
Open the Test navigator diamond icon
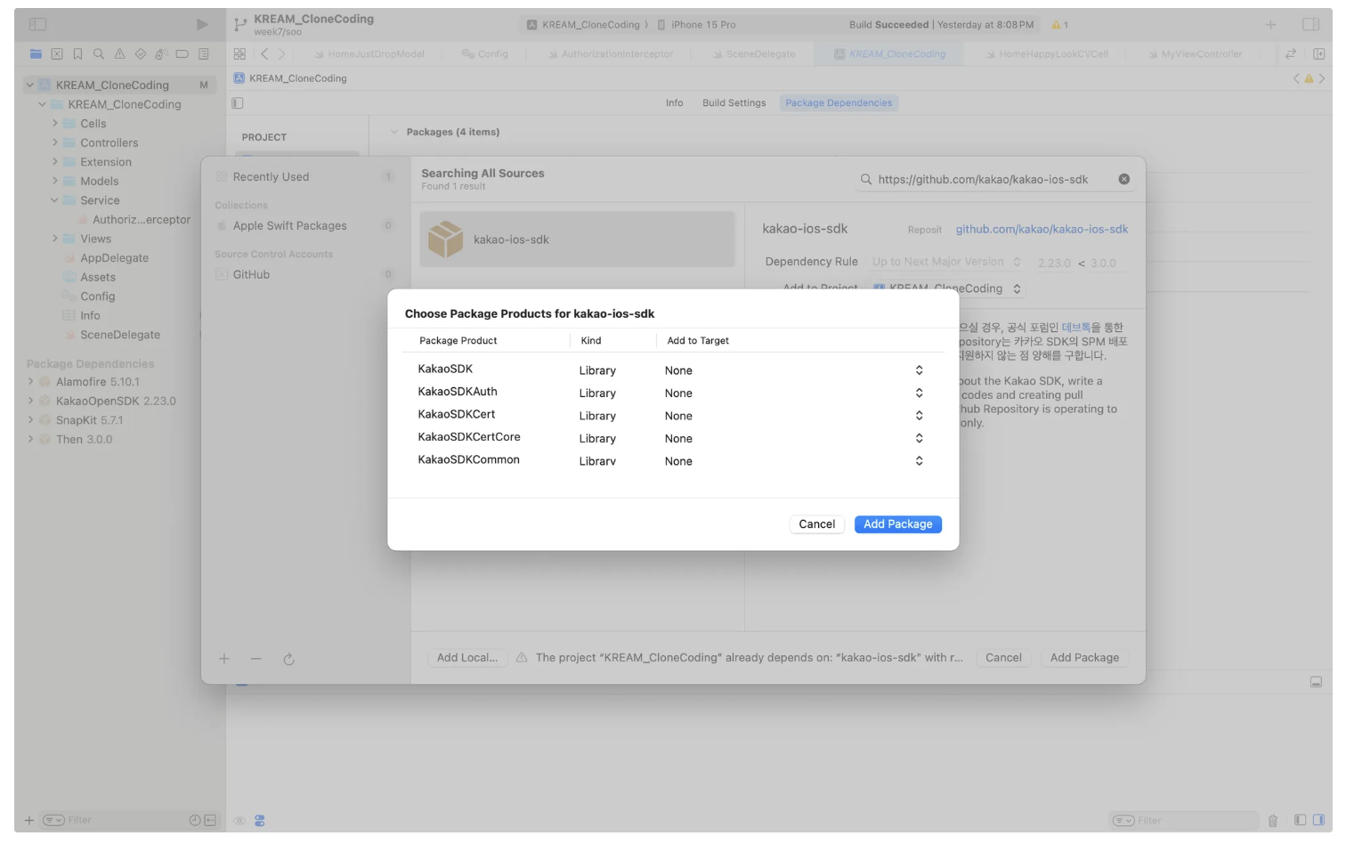[x=141, y=54]
